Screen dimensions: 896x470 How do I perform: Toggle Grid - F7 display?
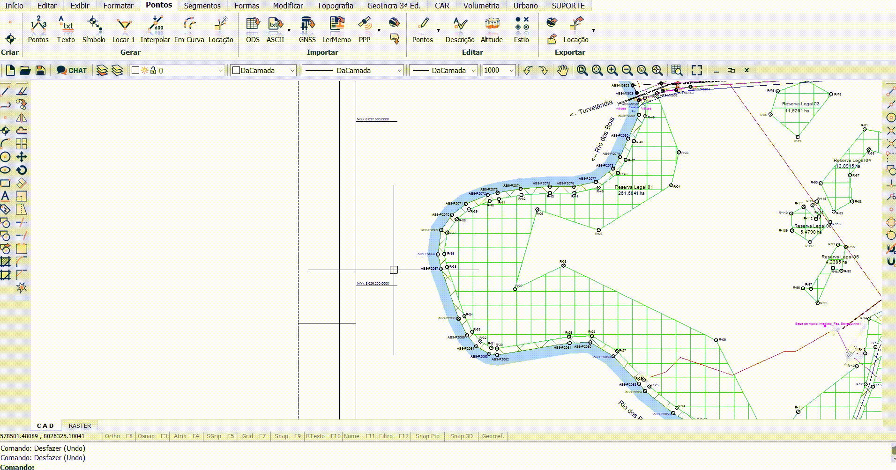[x=254, y=436]
